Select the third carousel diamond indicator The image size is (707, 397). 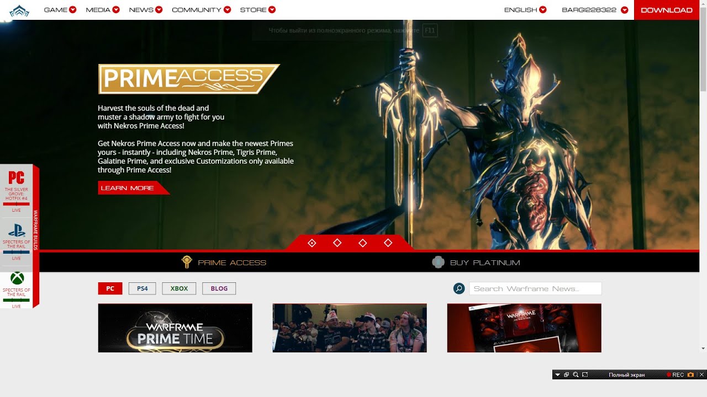pos(363,243)
